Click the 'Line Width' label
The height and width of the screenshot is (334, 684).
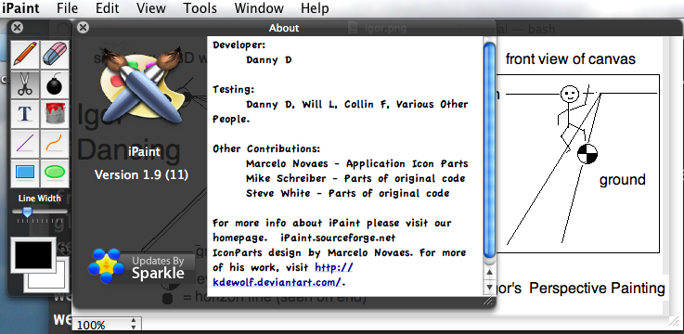[x=40, y=199]
